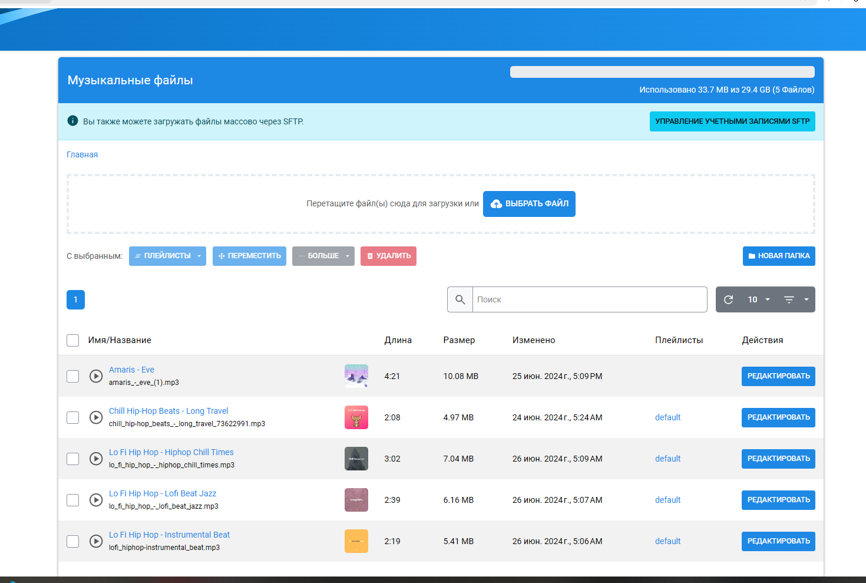This screenshot has height=583, width=866.
Task: Select page 1 in pagination
Action: tap(75, 299)
